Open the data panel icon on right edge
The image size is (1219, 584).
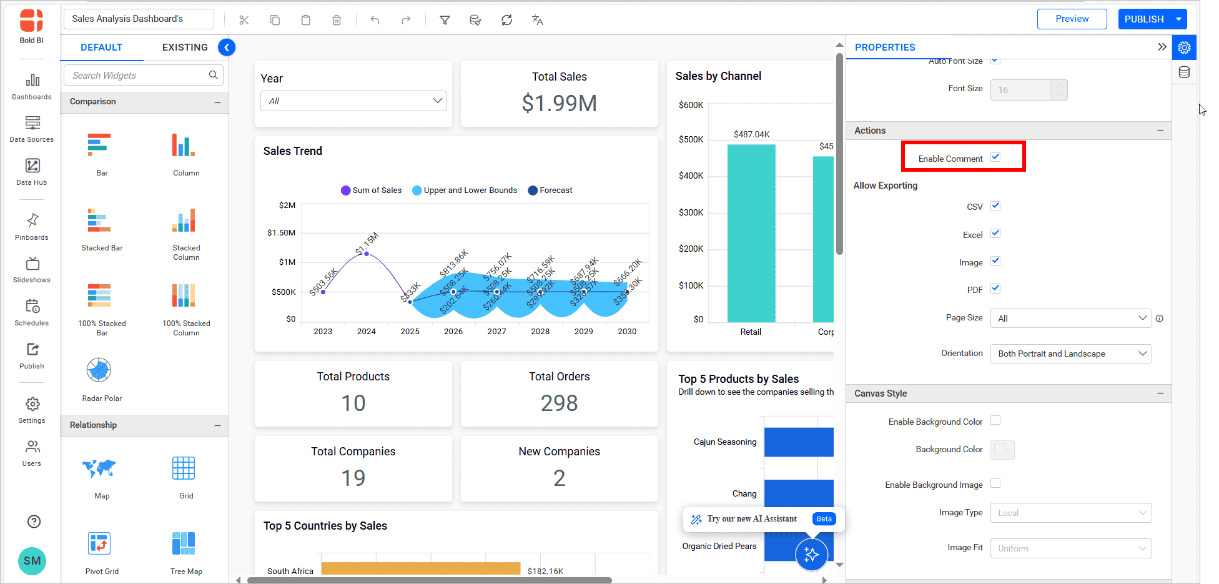click(x=1184, y=72)
